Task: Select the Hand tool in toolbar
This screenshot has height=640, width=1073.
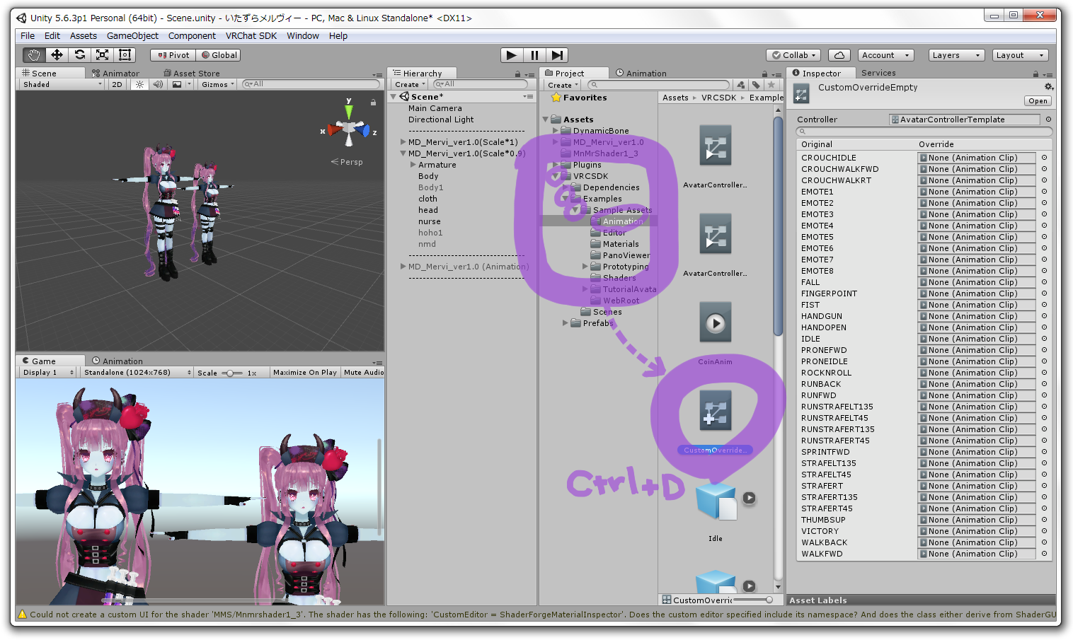Action: pos(33,55)
